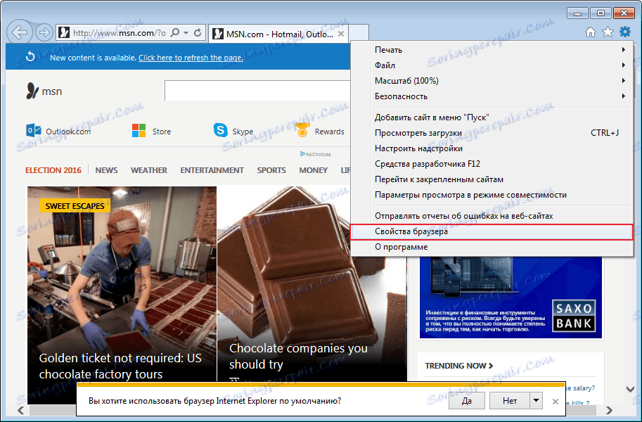
Task: Open SPORTS navigation link
Action: (x=271, y=170)
